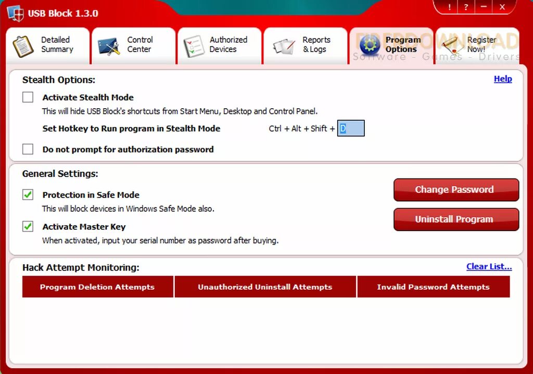This screenshot has width=533, height=374.
Task: Click the Change Password button
Action: coord(456,189)
